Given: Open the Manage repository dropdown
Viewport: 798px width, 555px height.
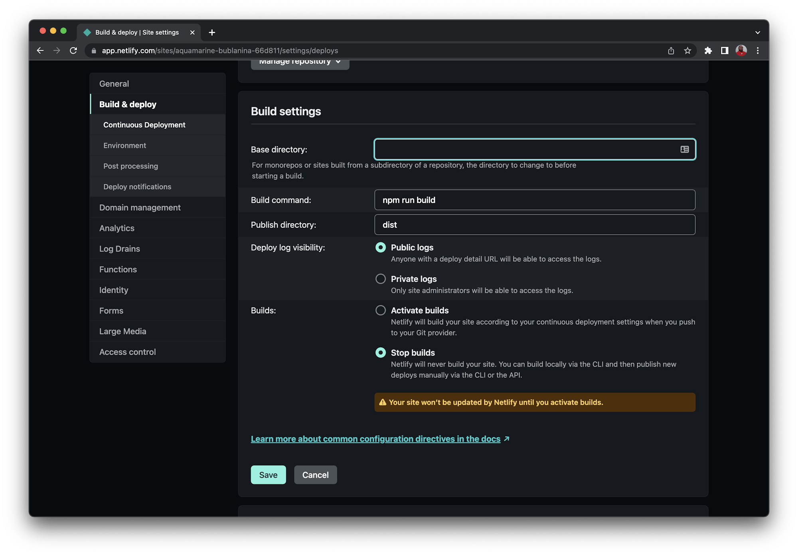Looking at the screenshot, I should pyautogui.click(x=300, y=62).
